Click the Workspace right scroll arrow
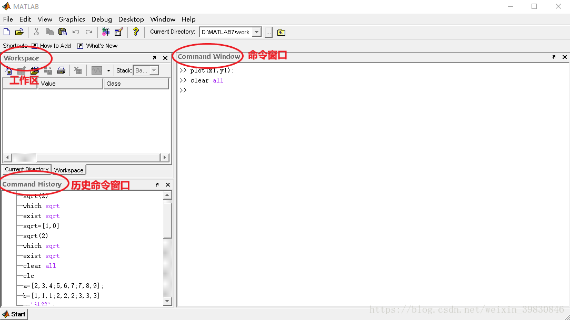This screenshot has height=320, width=570. point(165,158)
